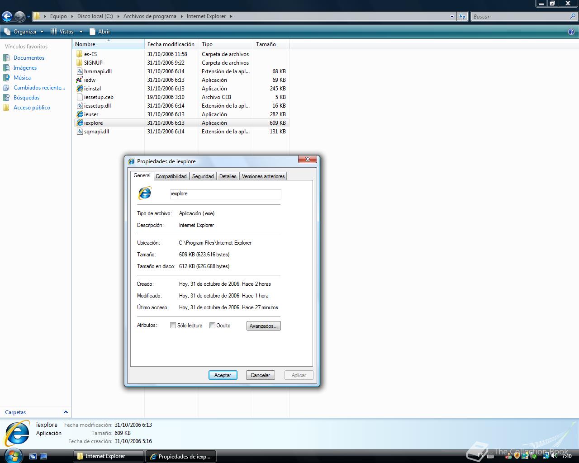Image resolution: width=579 pixels, height=463 pixels.
Task: Click inside the Buscar search field
Action: (x=520, y=16)
